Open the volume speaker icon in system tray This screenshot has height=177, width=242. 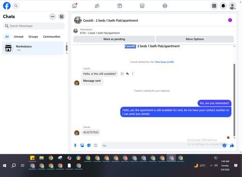pos(216,165)
